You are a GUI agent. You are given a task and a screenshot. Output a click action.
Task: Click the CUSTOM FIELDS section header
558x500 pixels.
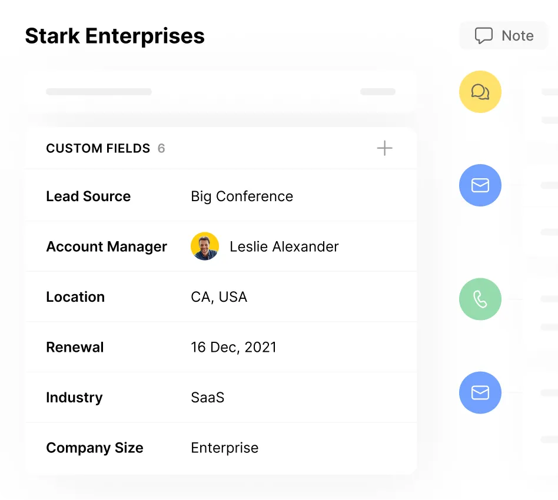(98, 148)
